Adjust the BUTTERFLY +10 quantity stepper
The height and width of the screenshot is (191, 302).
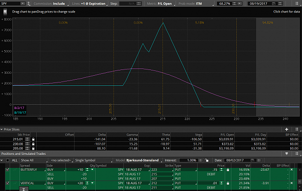tap(87, 169)
